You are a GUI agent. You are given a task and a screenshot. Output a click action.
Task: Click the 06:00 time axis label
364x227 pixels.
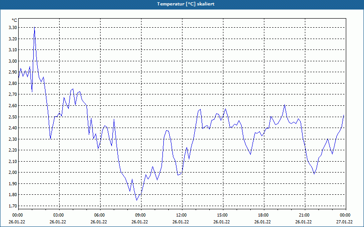coord(99,215)
